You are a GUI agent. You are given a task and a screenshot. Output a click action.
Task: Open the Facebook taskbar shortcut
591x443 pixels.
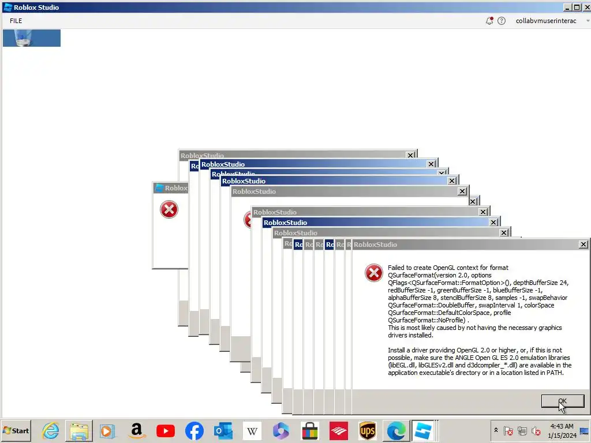(x=194, y=430)
